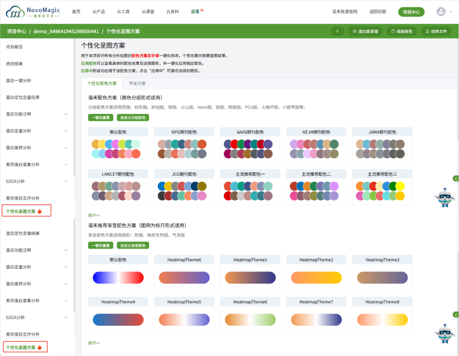This screenshot has width=459, height=356.
Task: Select the JAMA期刊配色 palette card
Action: 382,145
